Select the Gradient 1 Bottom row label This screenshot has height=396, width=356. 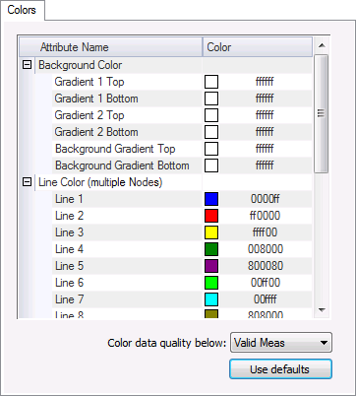(x=96, y=99)
